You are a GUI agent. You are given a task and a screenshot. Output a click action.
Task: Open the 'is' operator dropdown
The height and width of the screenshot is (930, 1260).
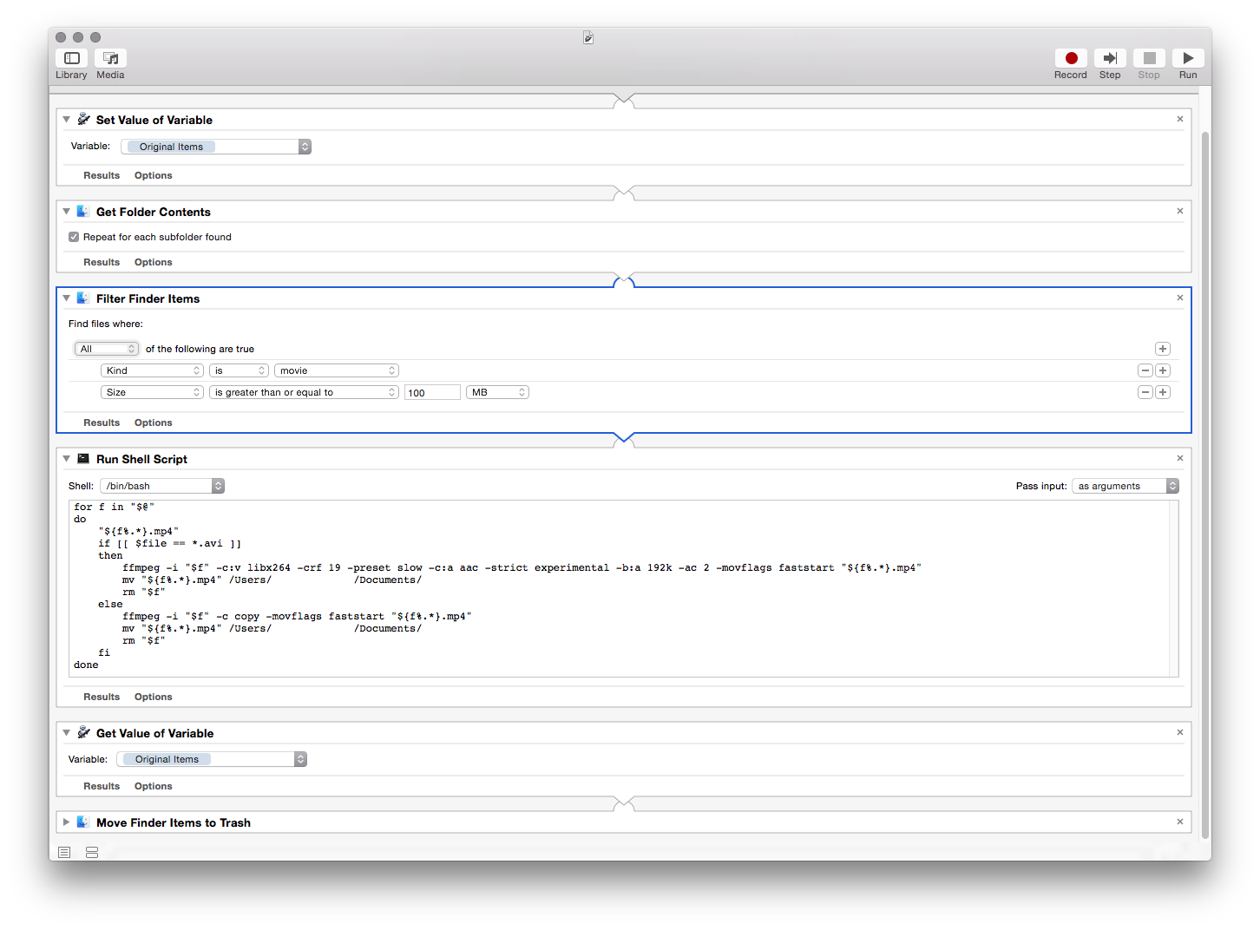[239, 370]
